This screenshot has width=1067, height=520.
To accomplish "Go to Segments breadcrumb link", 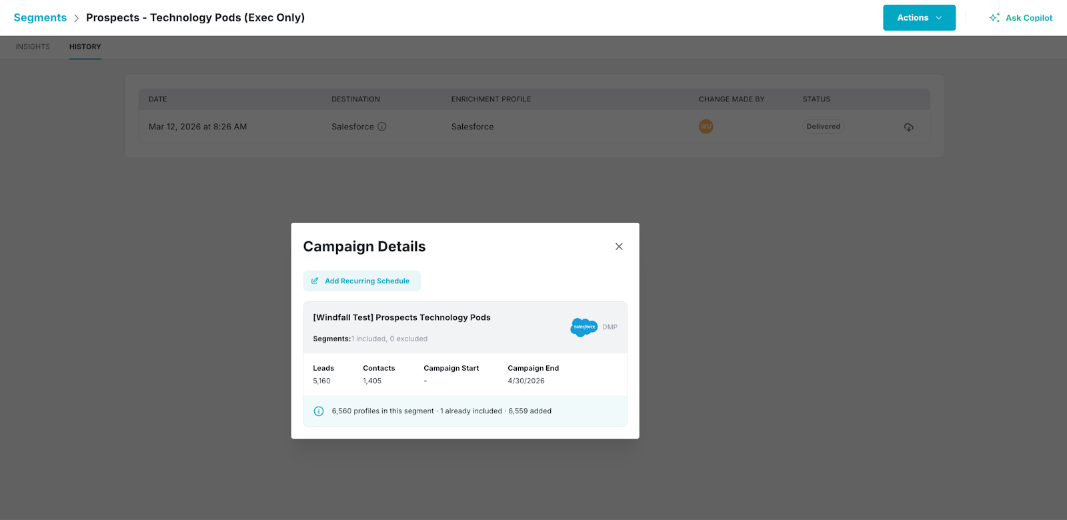I will (40, 18).
